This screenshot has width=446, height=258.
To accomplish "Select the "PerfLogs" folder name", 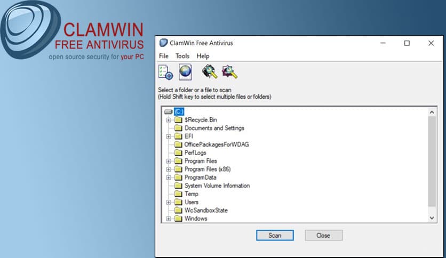I will pos(195,152).
